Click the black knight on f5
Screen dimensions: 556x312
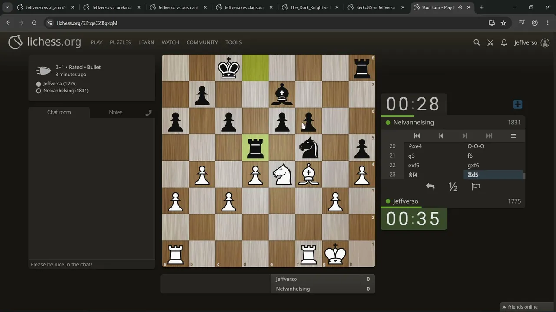tap(308, 148)
